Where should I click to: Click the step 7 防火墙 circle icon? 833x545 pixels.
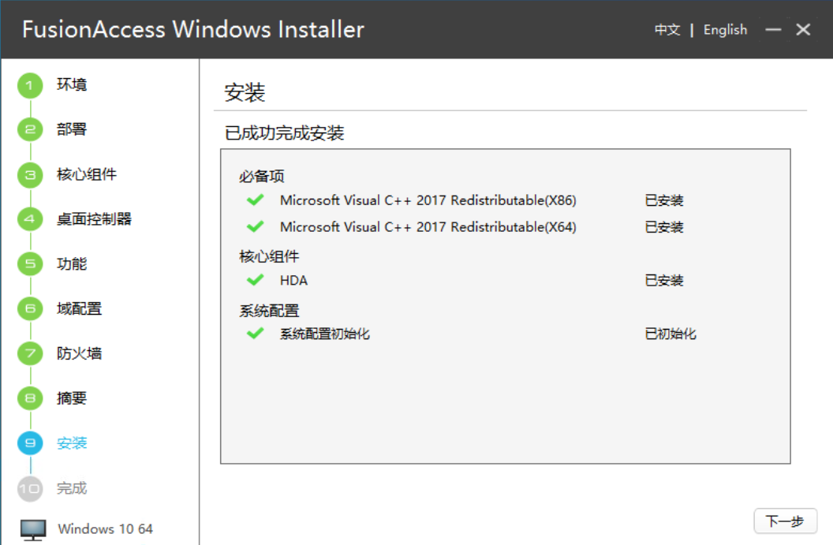tap(30, 354)
